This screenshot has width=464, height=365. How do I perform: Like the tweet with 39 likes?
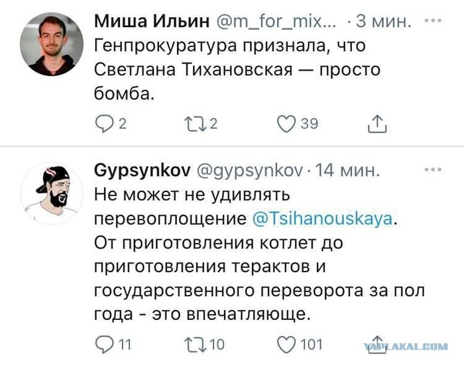tap(286, 123)
